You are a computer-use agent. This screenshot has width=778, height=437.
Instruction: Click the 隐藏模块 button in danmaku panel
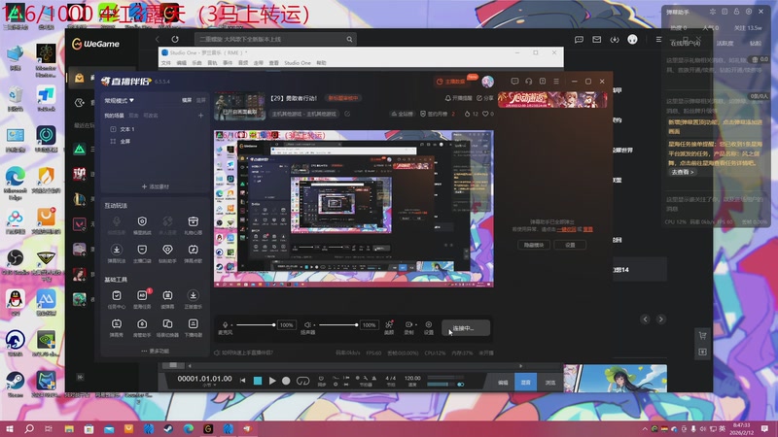pyautogui.click(x=534, y=245)
